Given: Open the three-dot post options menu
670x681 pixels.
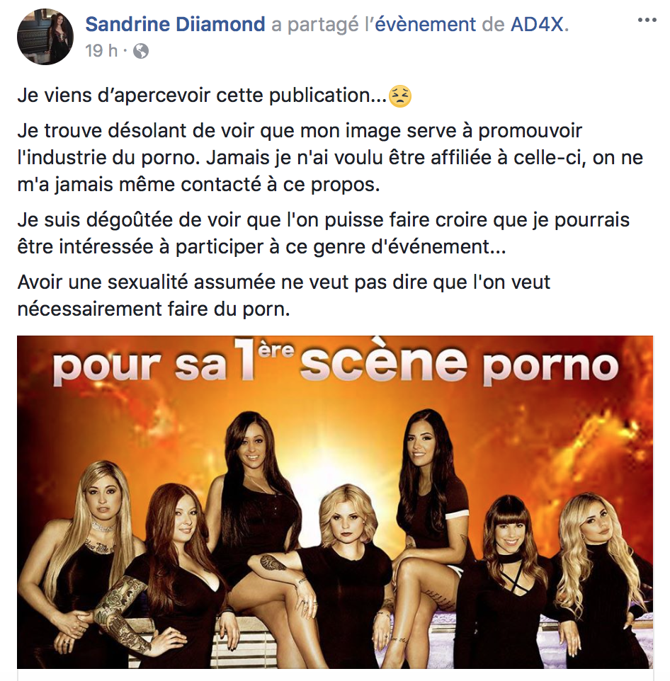Looking at the screenshot, I should 647,20.
